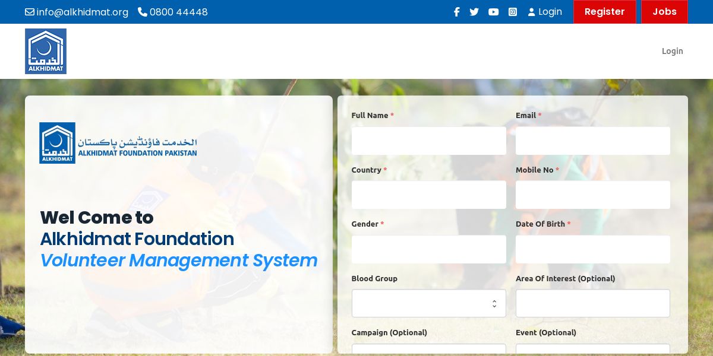Select the Login item in white navigation bar
Screen dimensions: 713x356
click(673, 51)
